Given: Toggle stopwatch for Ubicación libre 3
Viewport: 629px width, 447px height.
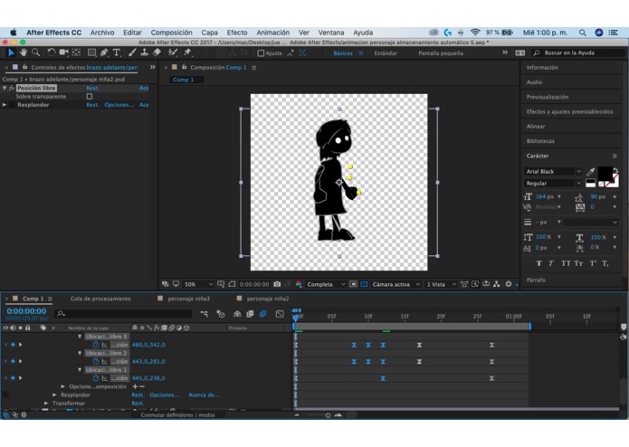Looking at the screenshot, I should coord(96,345).
